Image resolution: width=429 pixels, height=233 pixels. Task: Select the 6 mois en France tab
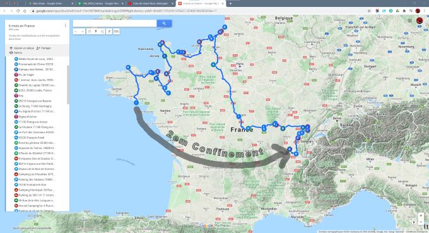(201, 4)
